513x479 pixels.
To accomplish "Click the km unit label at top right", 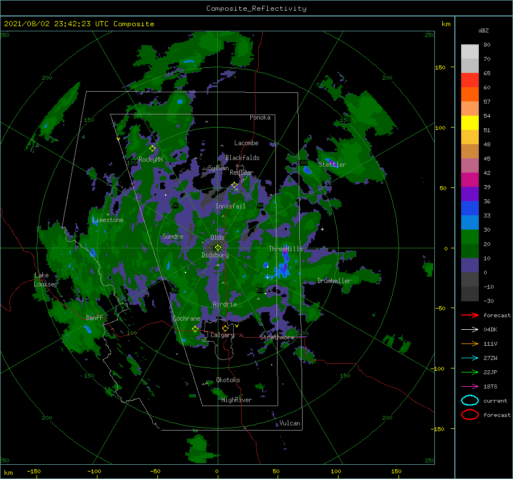I will click(x=446, y=24).
